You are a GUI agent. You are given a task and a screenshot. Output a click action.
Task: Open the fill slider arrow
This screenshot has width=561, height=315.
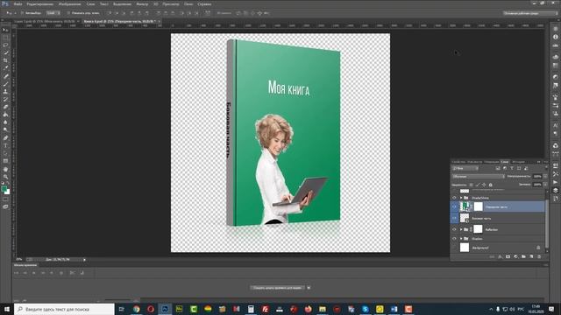pyautogui.click(x=545, y=185)
